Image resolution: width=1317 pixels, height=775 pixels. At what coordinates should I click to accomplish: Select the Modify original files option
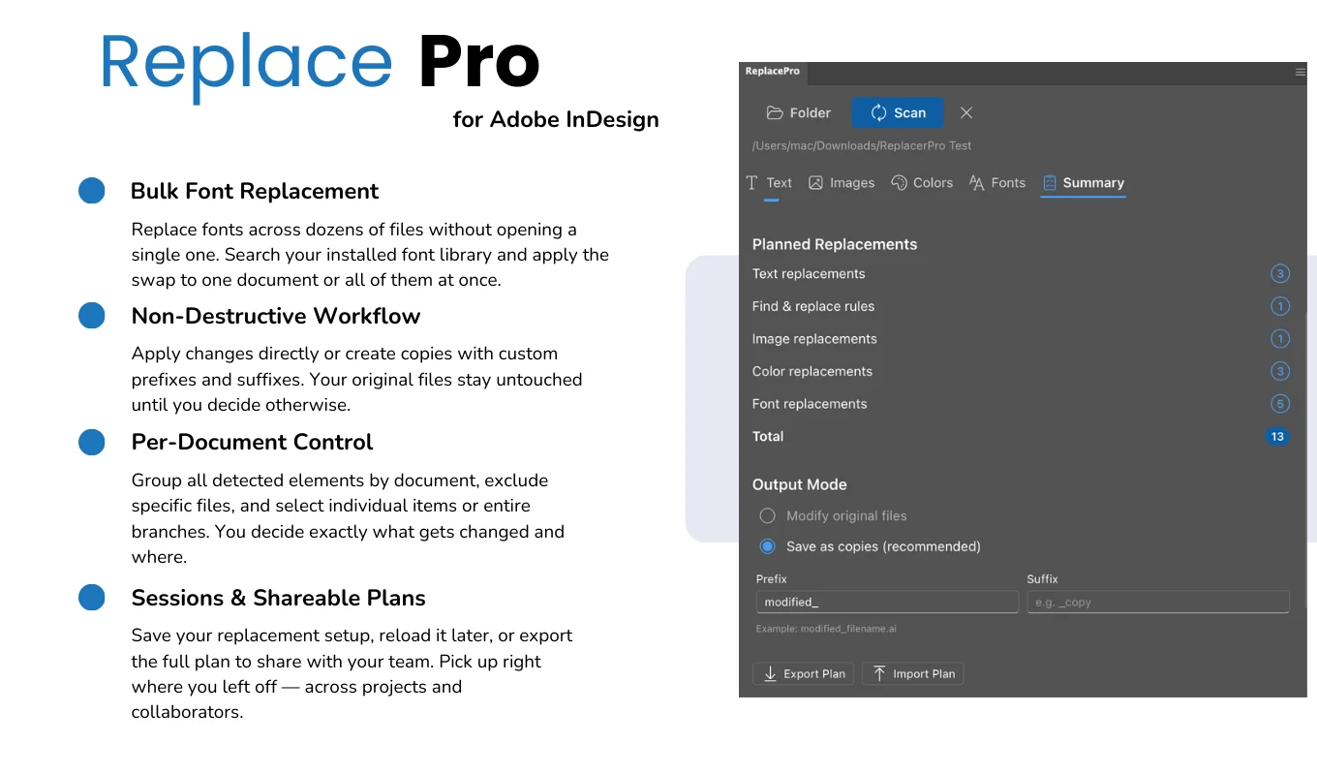pos(834,516)
